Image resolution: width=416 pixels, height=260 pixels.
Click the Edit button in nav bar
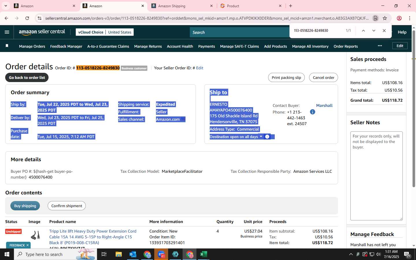[400, 46]
